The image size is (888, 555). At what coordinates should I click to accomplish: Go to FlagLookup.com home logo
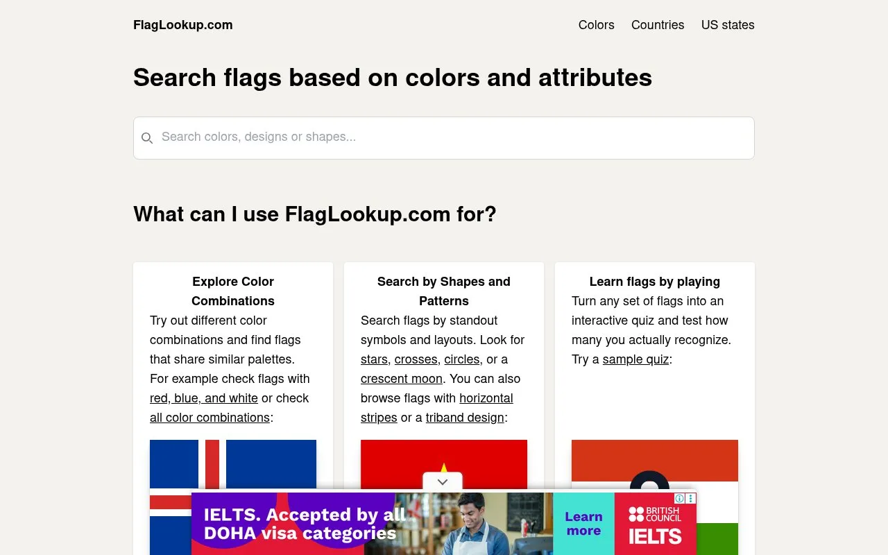[x=183, y=25]
